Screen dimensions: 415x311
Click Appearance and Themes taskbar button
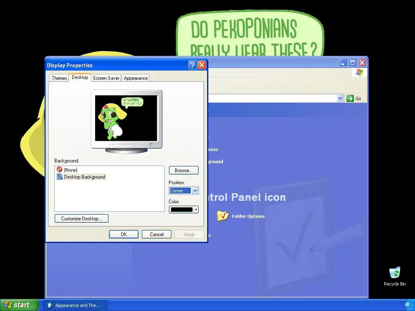click(75, 305)
